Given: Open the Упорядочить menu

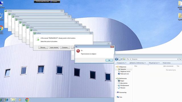Looking at the screenshot, I should point(121,63).
